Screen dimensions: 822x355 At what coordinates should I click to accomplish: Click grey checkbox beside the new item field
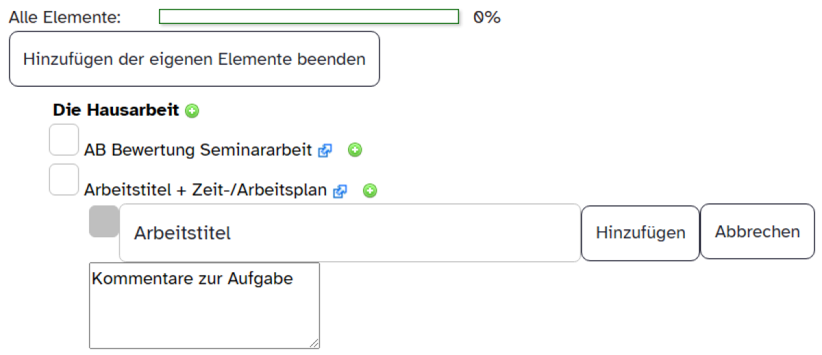coord(103,222)
